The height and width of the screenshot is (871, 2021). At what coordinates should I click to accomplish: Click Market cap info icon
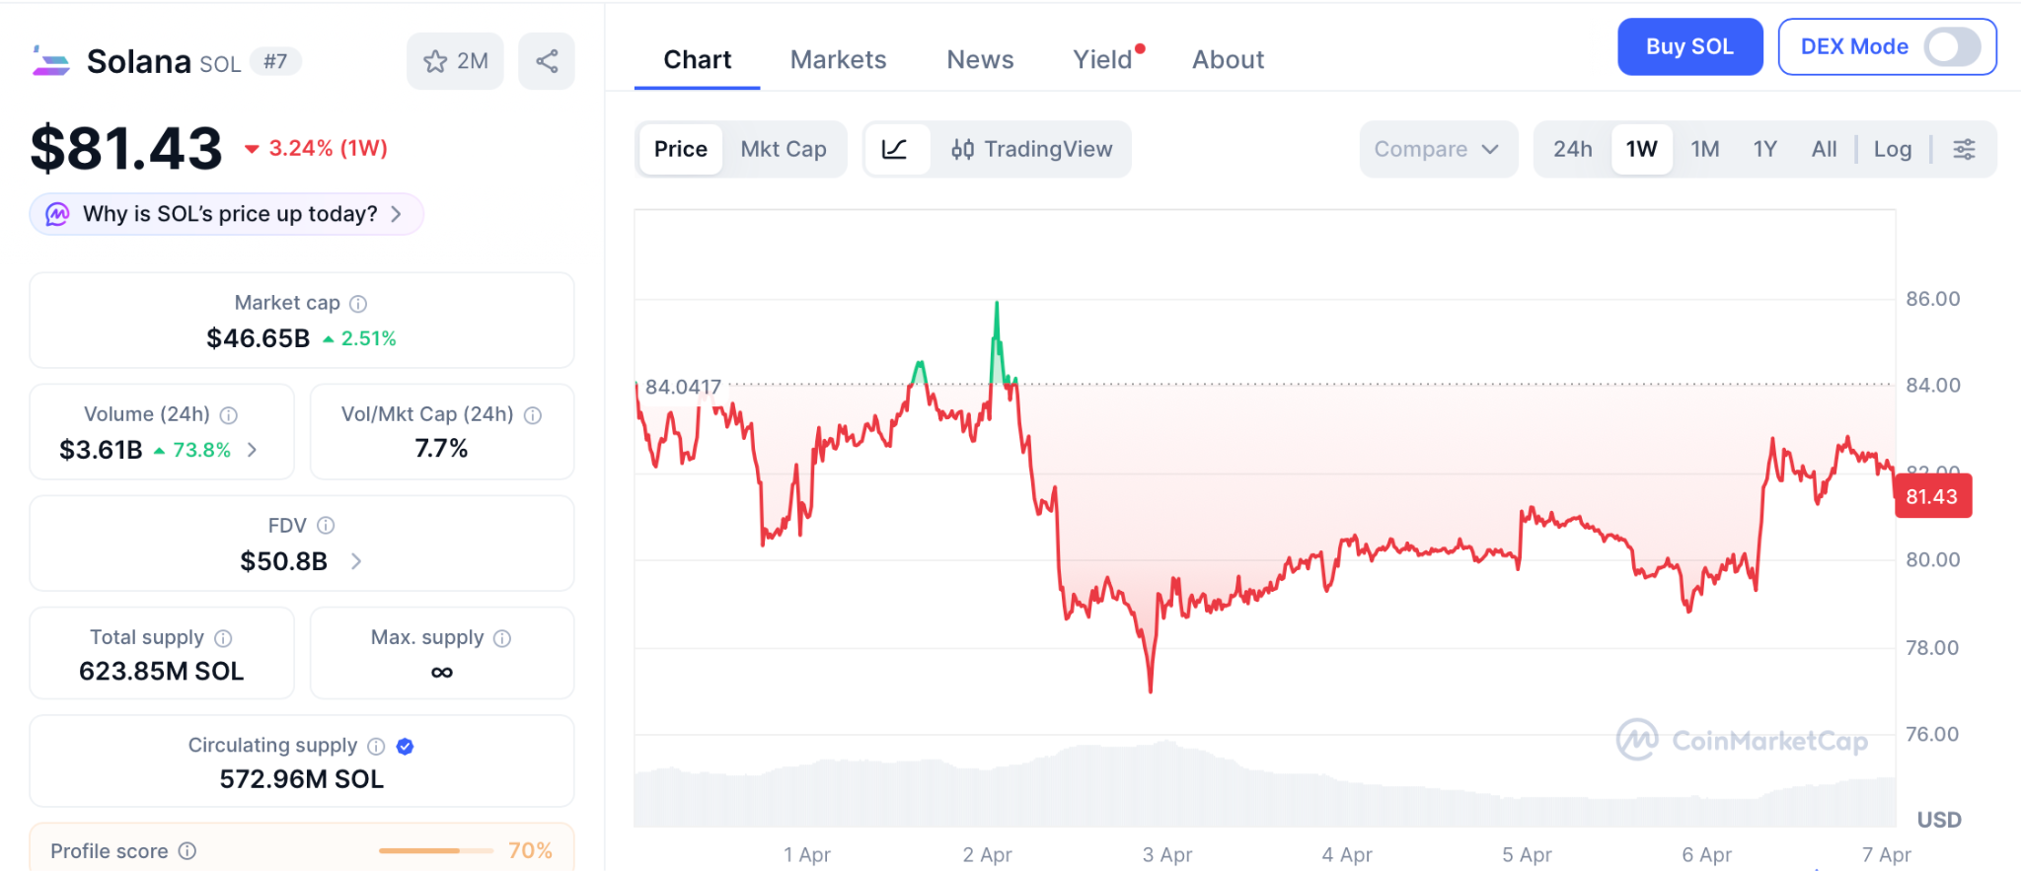click(359, 304)
